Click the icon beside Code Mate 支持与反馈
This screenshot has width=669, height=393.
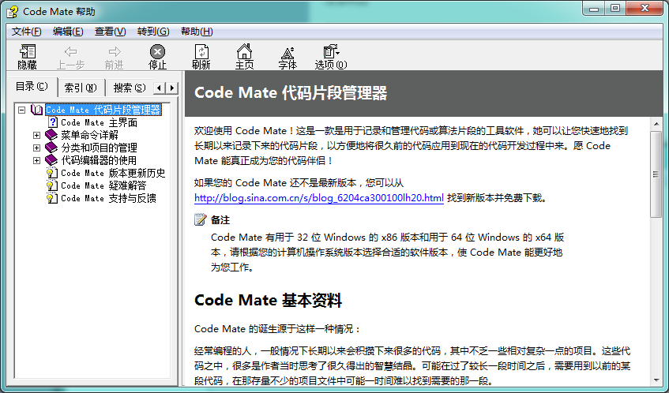52,198
